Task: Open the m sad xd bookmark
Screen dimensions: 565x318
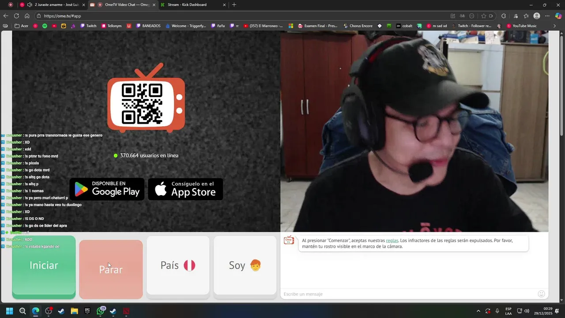Action: click(437, 26)
